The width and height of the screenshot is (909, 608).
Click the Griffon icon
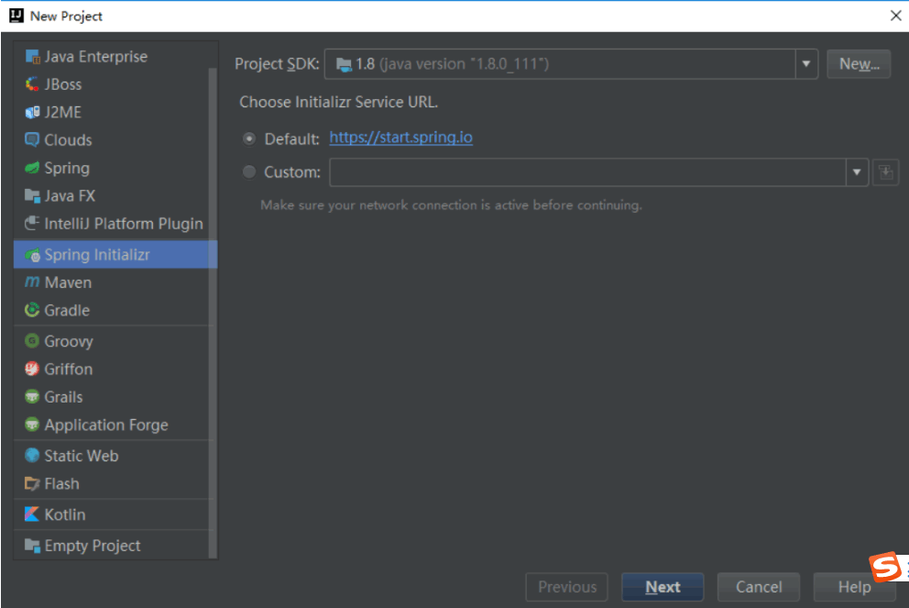tap(32, 369)
